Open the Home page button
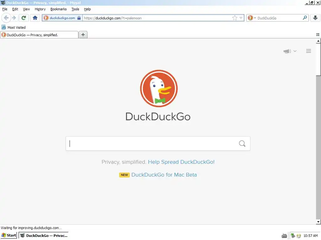The width and height of the screenshot is (321, 240). pos(35,18)
